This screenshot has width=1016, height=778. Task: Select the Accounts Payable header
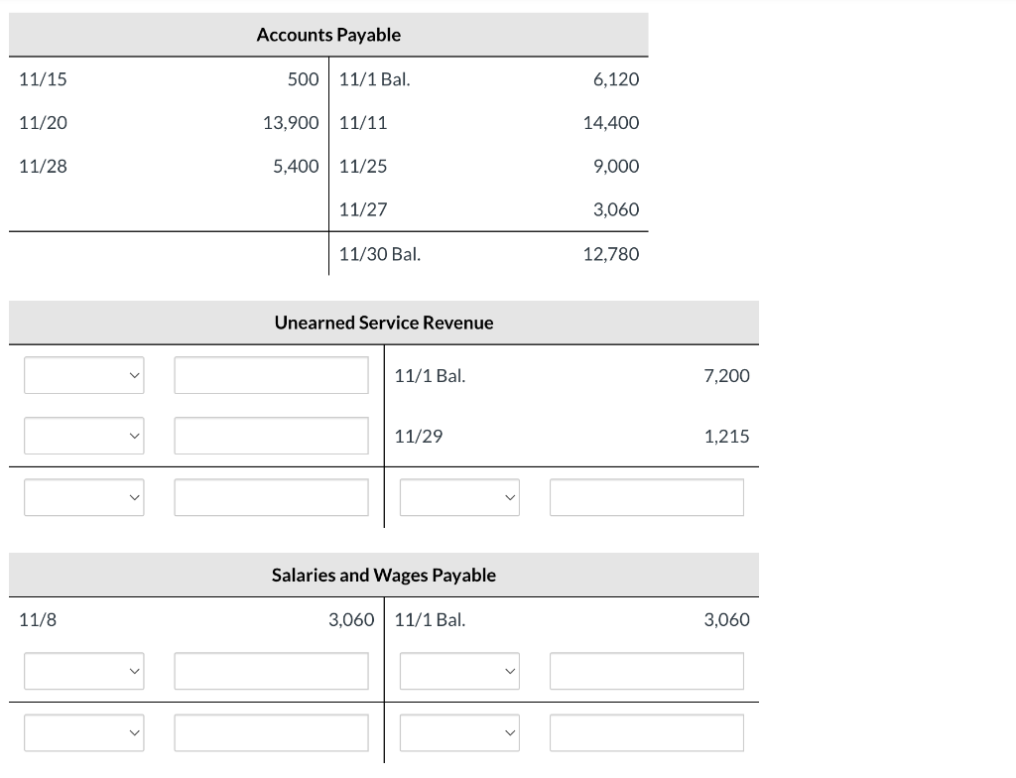328,34
